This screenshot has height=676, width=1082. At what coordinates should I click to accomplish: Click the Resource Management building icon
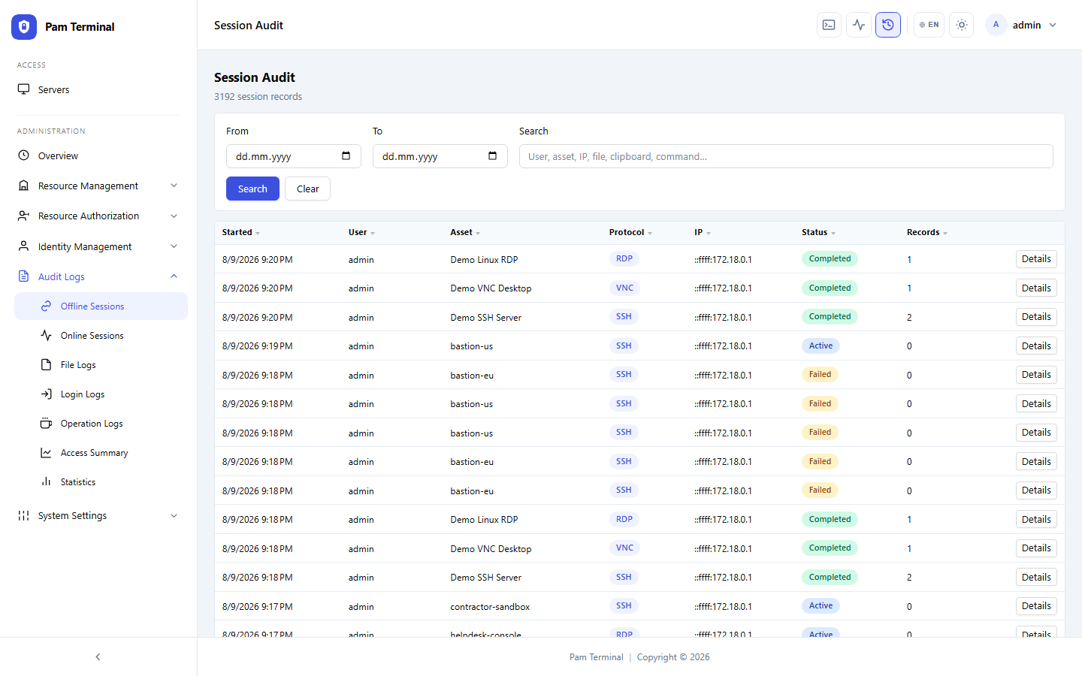coord(24,186)
